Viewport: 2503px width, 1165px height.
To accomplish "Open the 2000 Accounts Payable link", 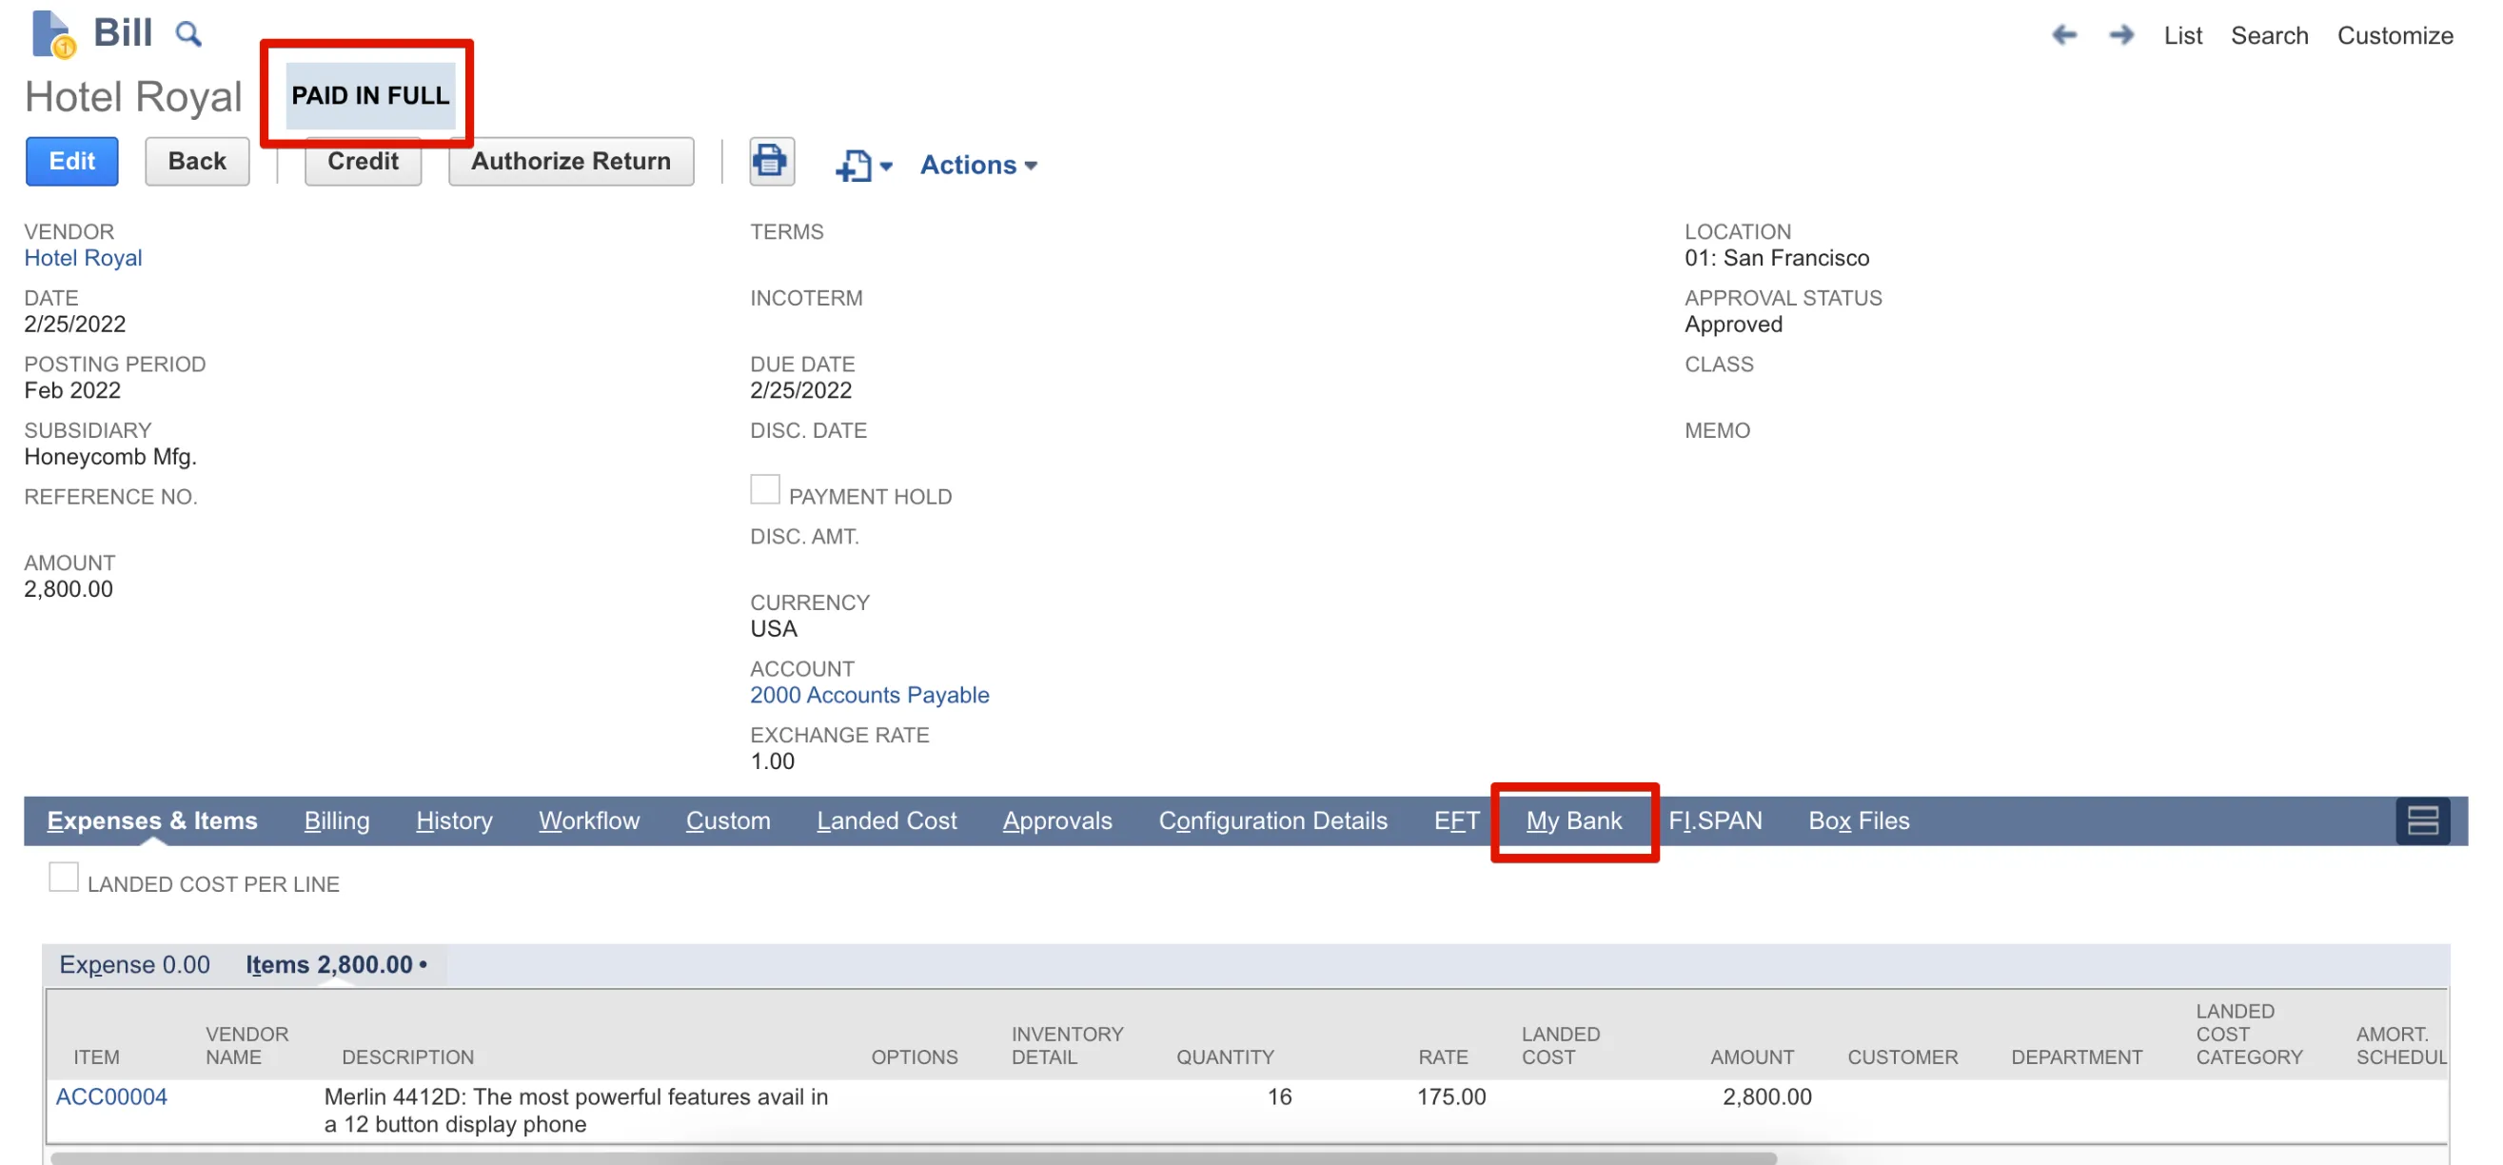I will coord(870,696).
